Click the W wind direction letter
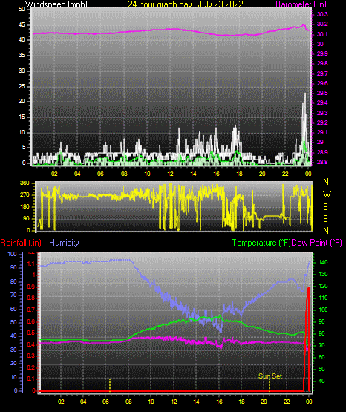This screenshot has width=346, height=412. click(327, 194)
